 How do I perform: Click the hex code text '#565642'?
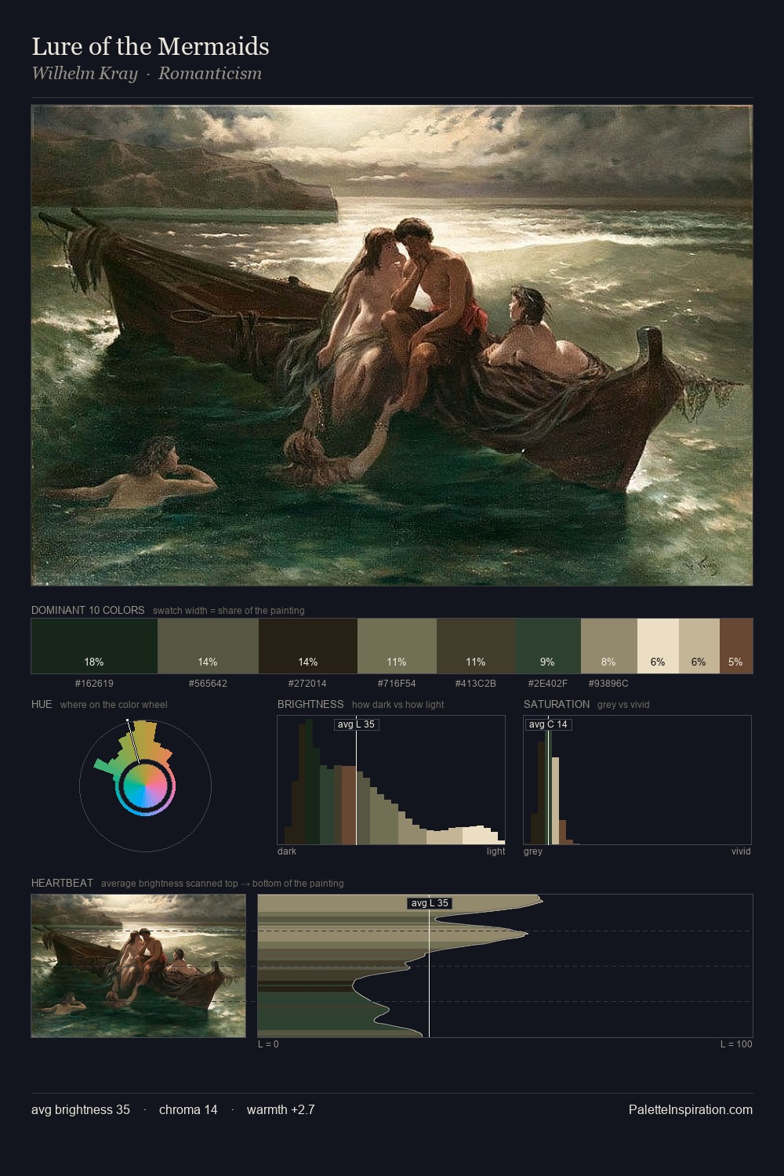208,684
